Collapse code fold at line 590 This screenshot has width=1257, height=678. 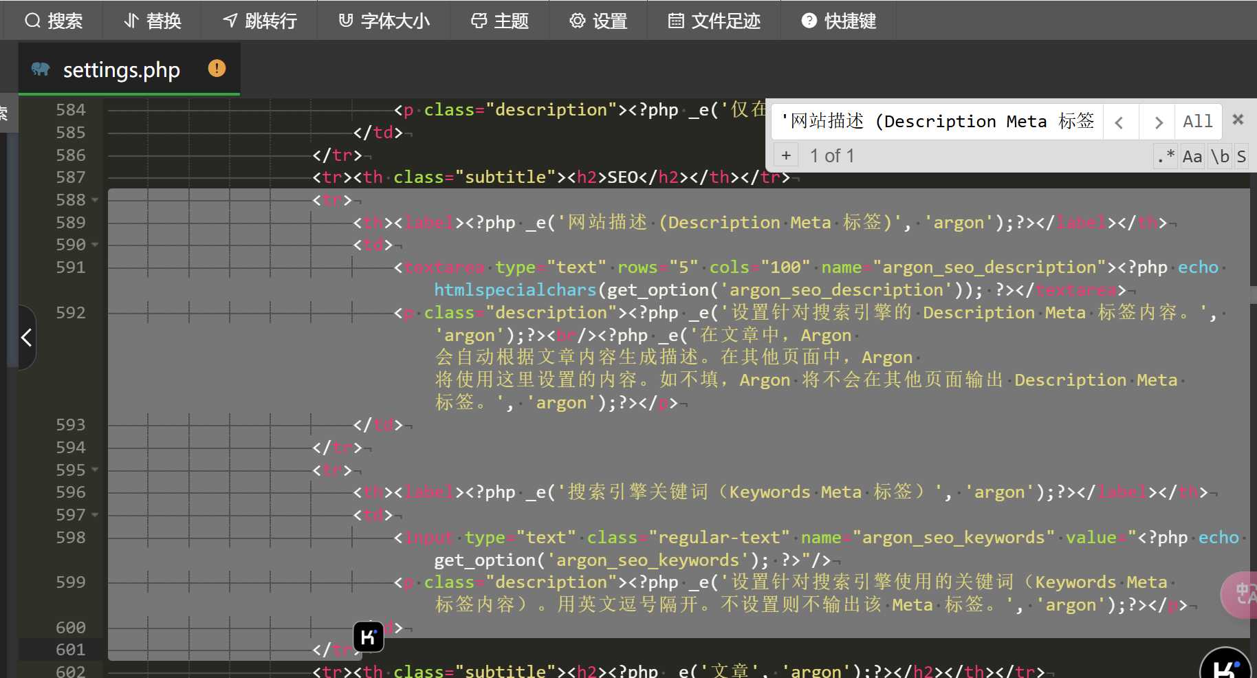coord(95,245)
